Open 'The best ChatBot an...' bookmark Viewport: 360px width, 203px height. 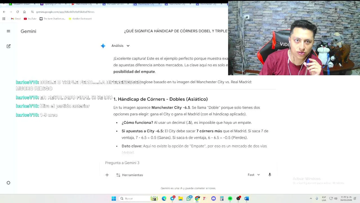(52, 19)
